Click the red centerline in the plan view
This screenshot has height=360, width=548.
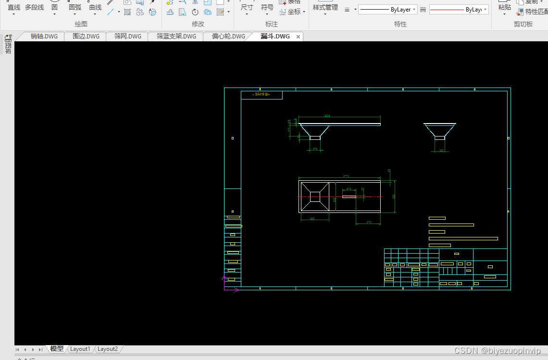[339, 197]
